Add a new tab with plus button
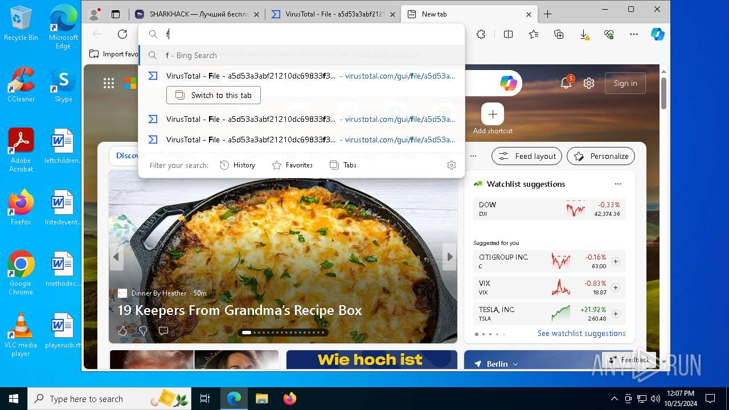This screenshot has width=729, height=410. pyautogui.click(x=548, y=14)
